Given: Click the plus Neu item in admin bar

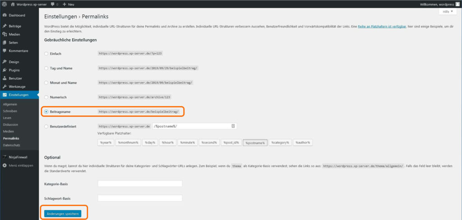Looking at the screenshot, I should point(69,5).
